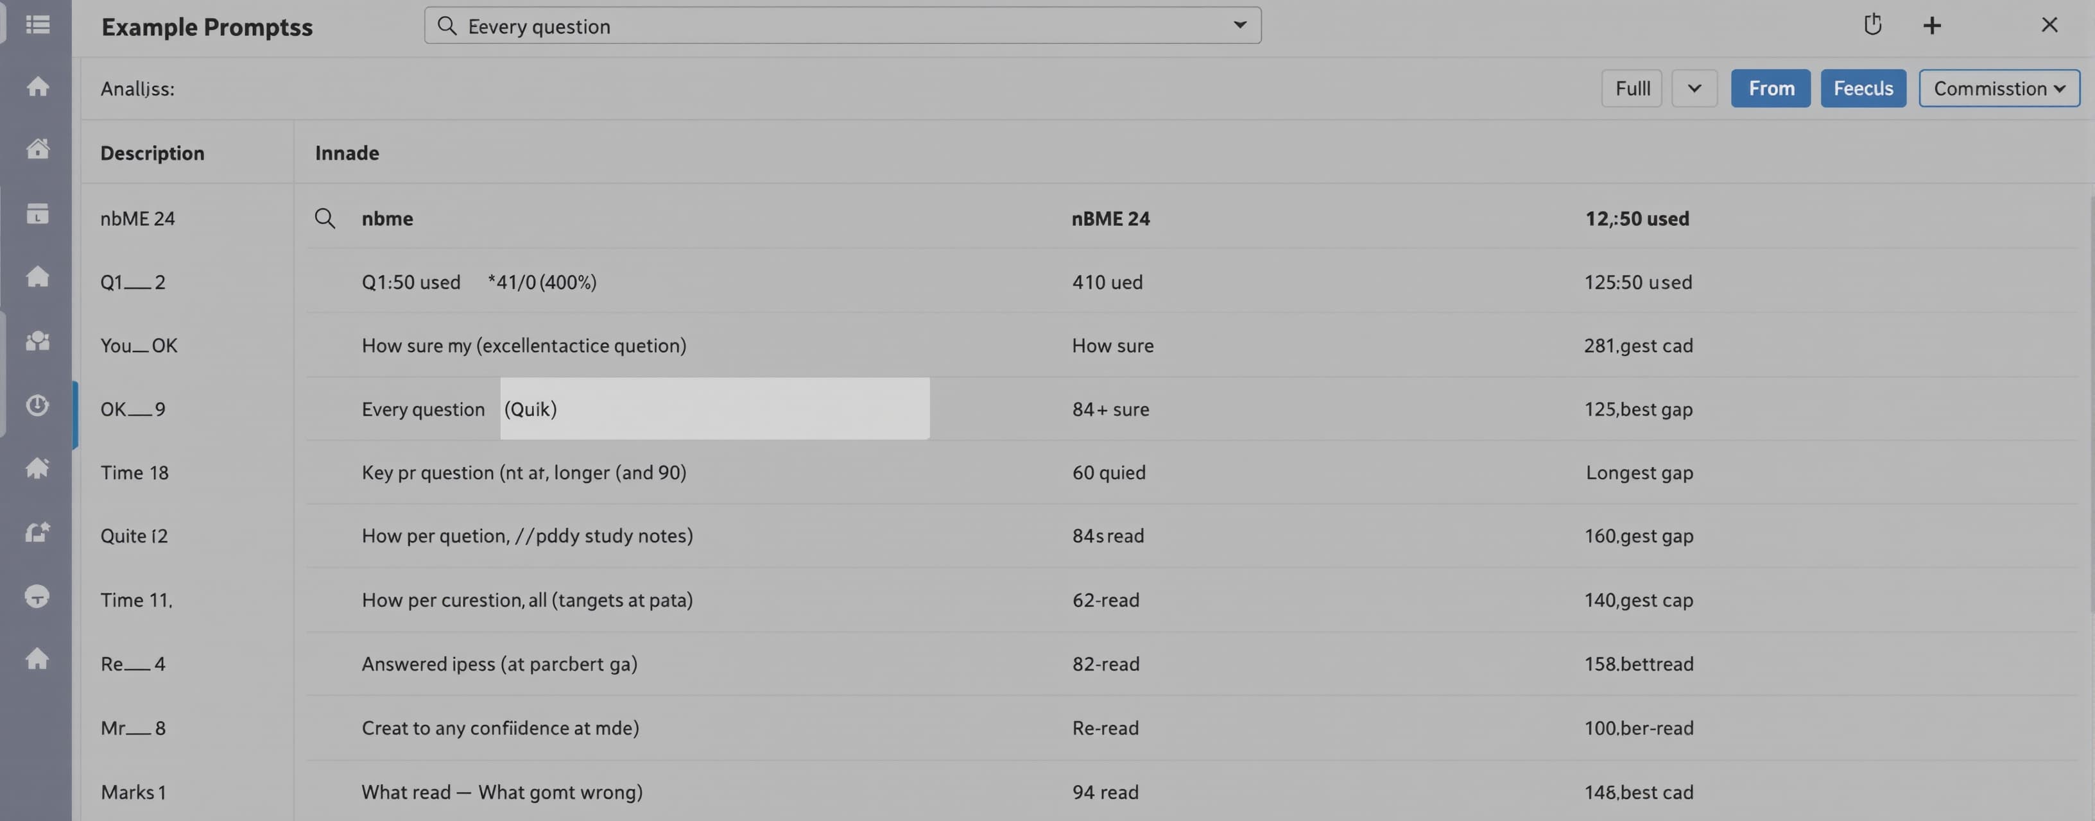2095x821 pixels.
Task: Click the plus icon to add new
Action: click(1931, 25)
